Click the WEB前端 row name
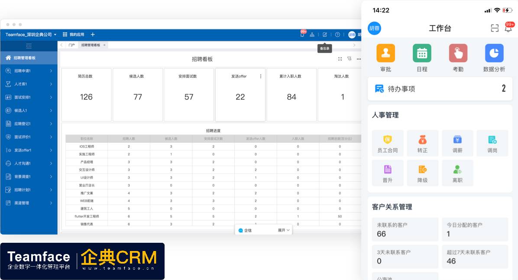Viewport: 518px width, 280px height. [x=87, y=201]
